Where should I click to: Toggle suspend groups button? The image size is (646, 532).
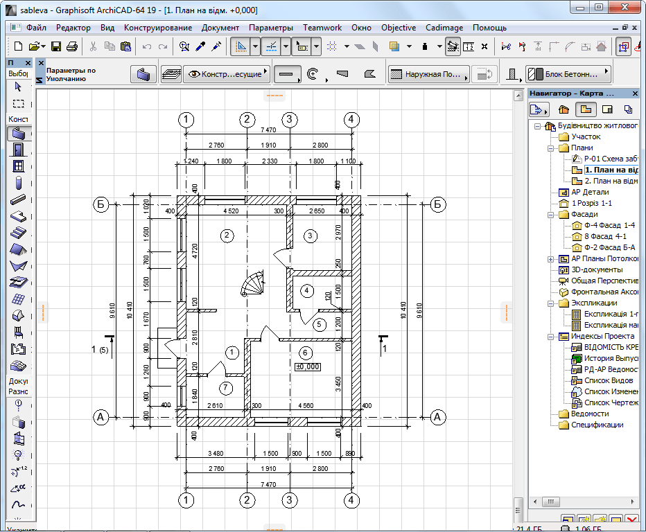click(453, 46)
